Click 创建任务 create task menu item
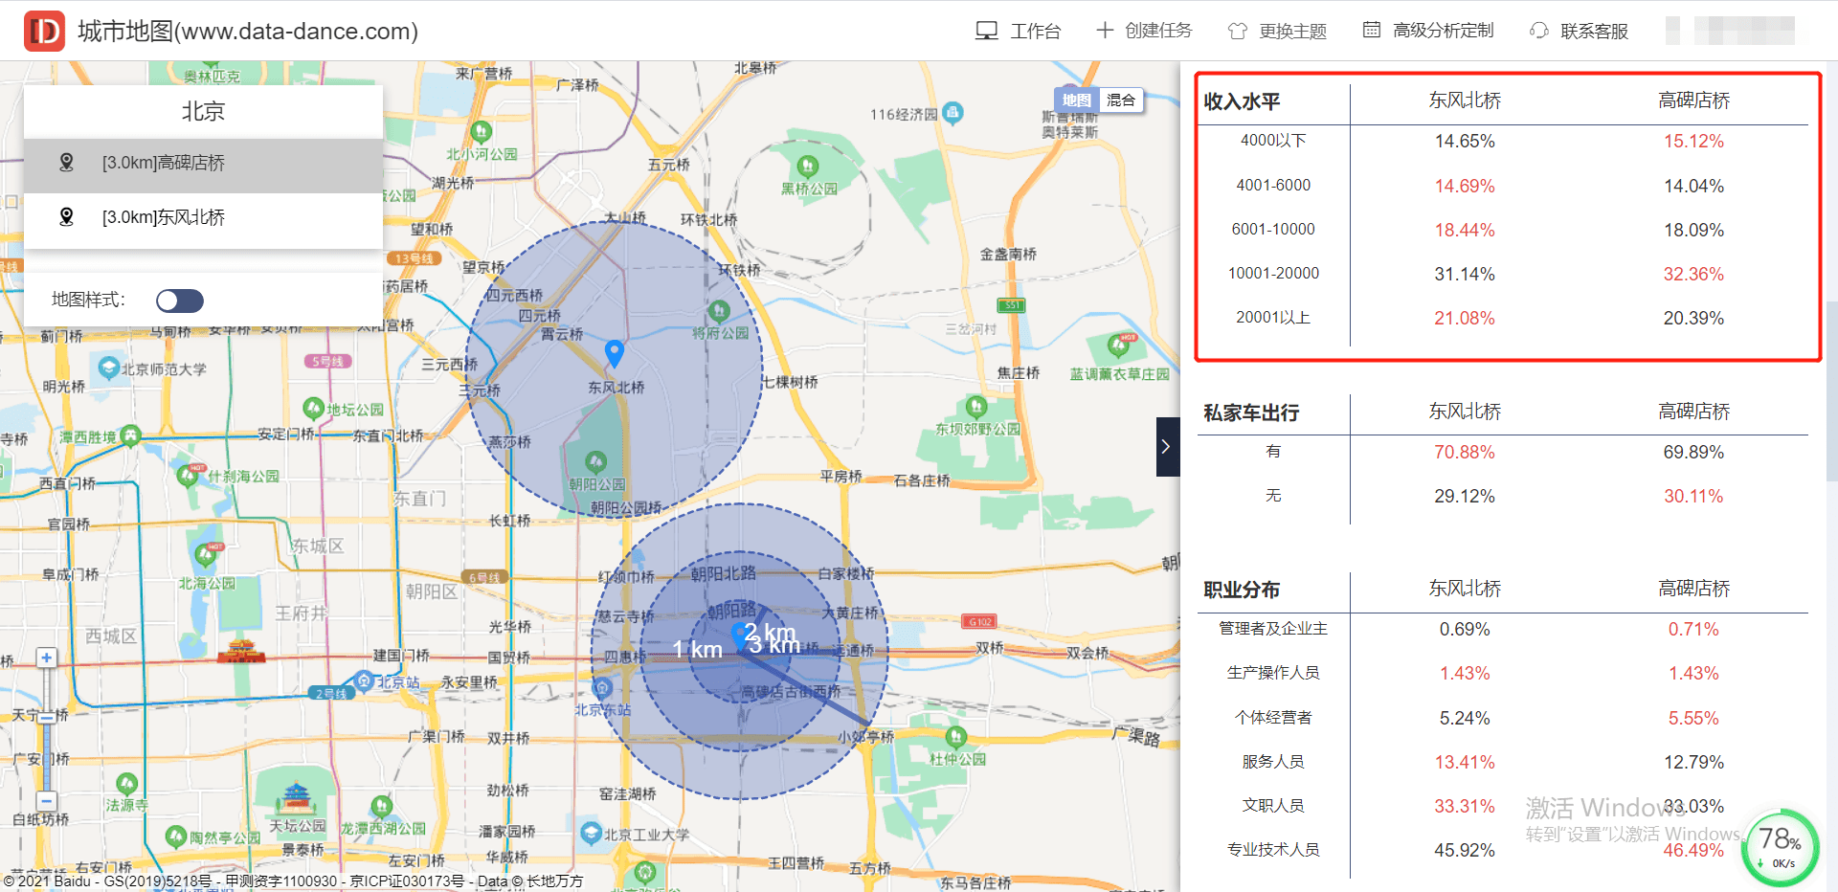Screen dimensions: 1838x892 point(1158,31)
